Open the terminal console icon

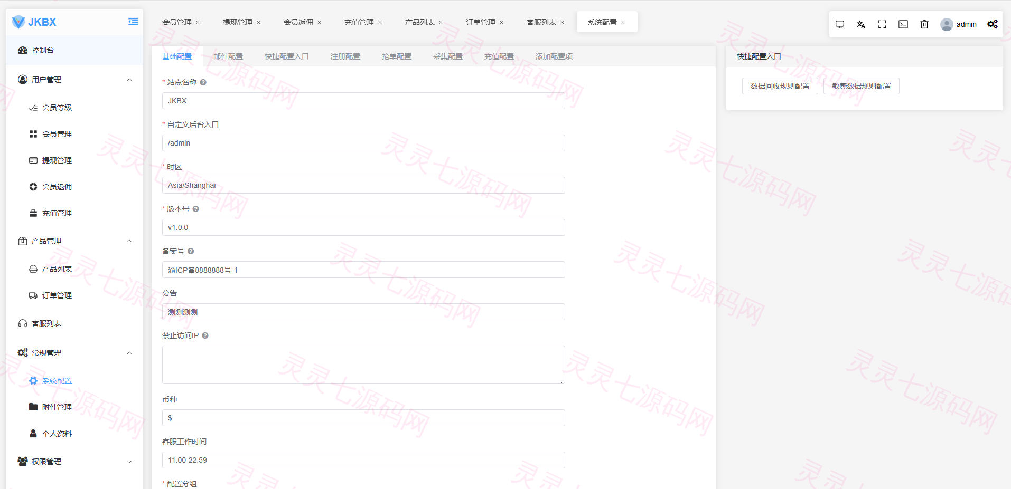903,24
